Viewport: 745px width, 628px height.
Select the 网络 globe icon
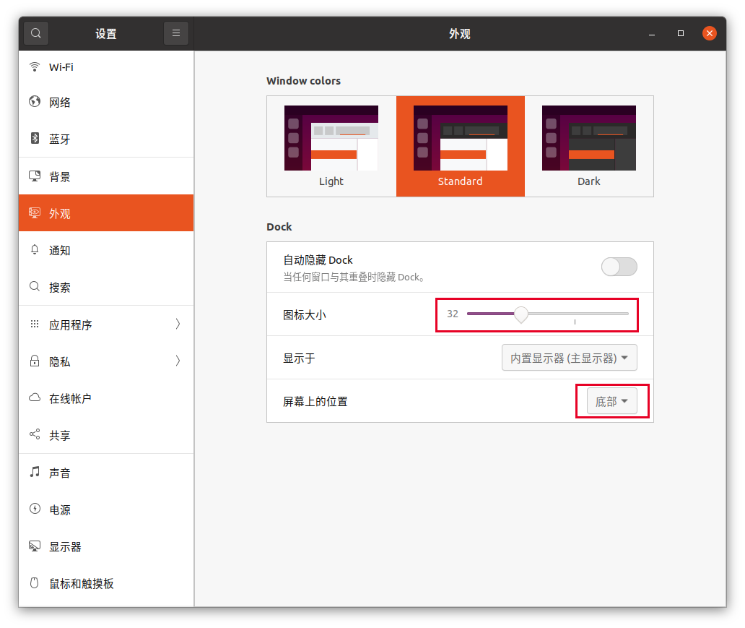point(35,103)
